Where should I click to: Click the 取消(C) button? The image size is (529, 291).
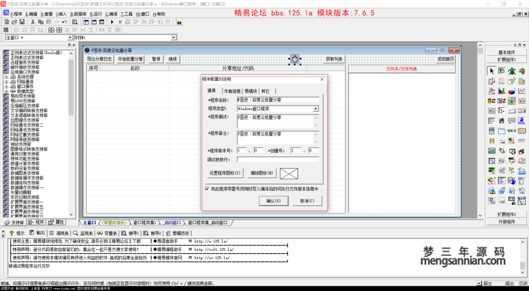tap(307, 201)
